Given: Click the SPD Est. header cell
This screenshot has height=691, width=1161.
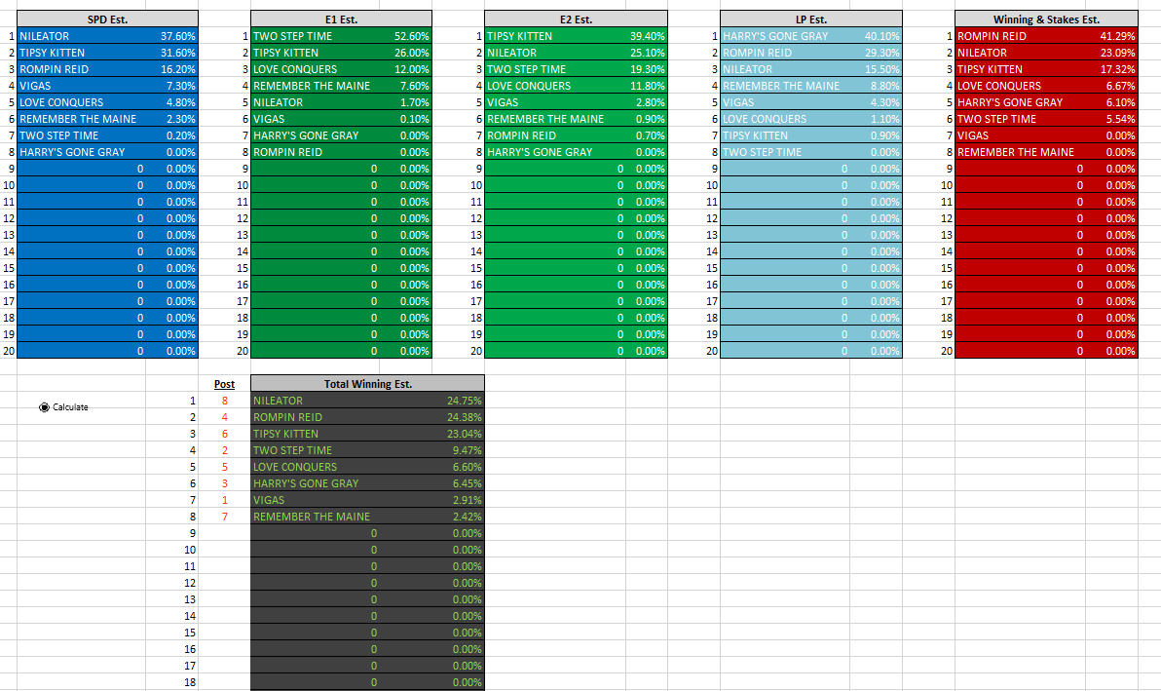Looking at the screenshot, I should point(107,19).
